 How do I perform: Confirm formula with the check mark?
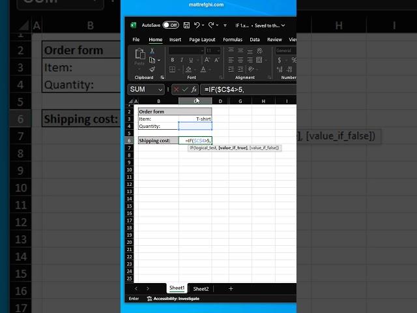coord(185,90)
